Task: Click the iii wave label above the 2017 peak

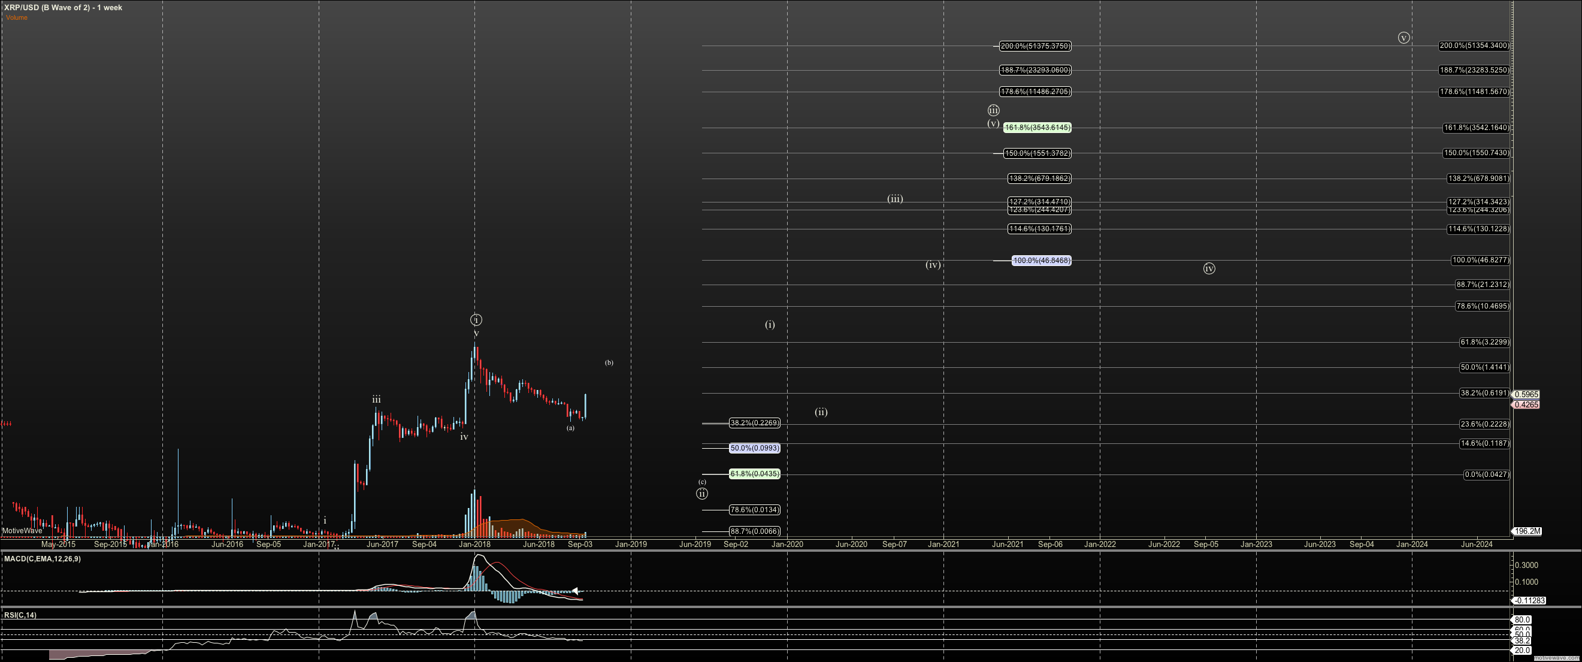Action: [x=376, y=400]
